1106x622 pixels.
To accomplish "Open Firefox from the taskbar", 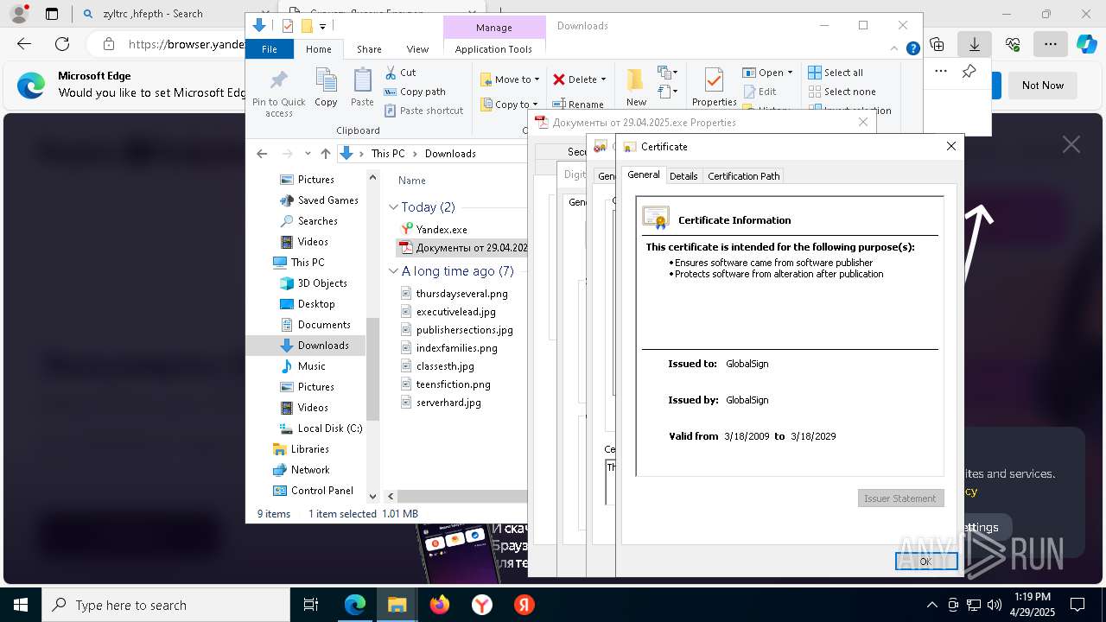I will pos(440,605).
